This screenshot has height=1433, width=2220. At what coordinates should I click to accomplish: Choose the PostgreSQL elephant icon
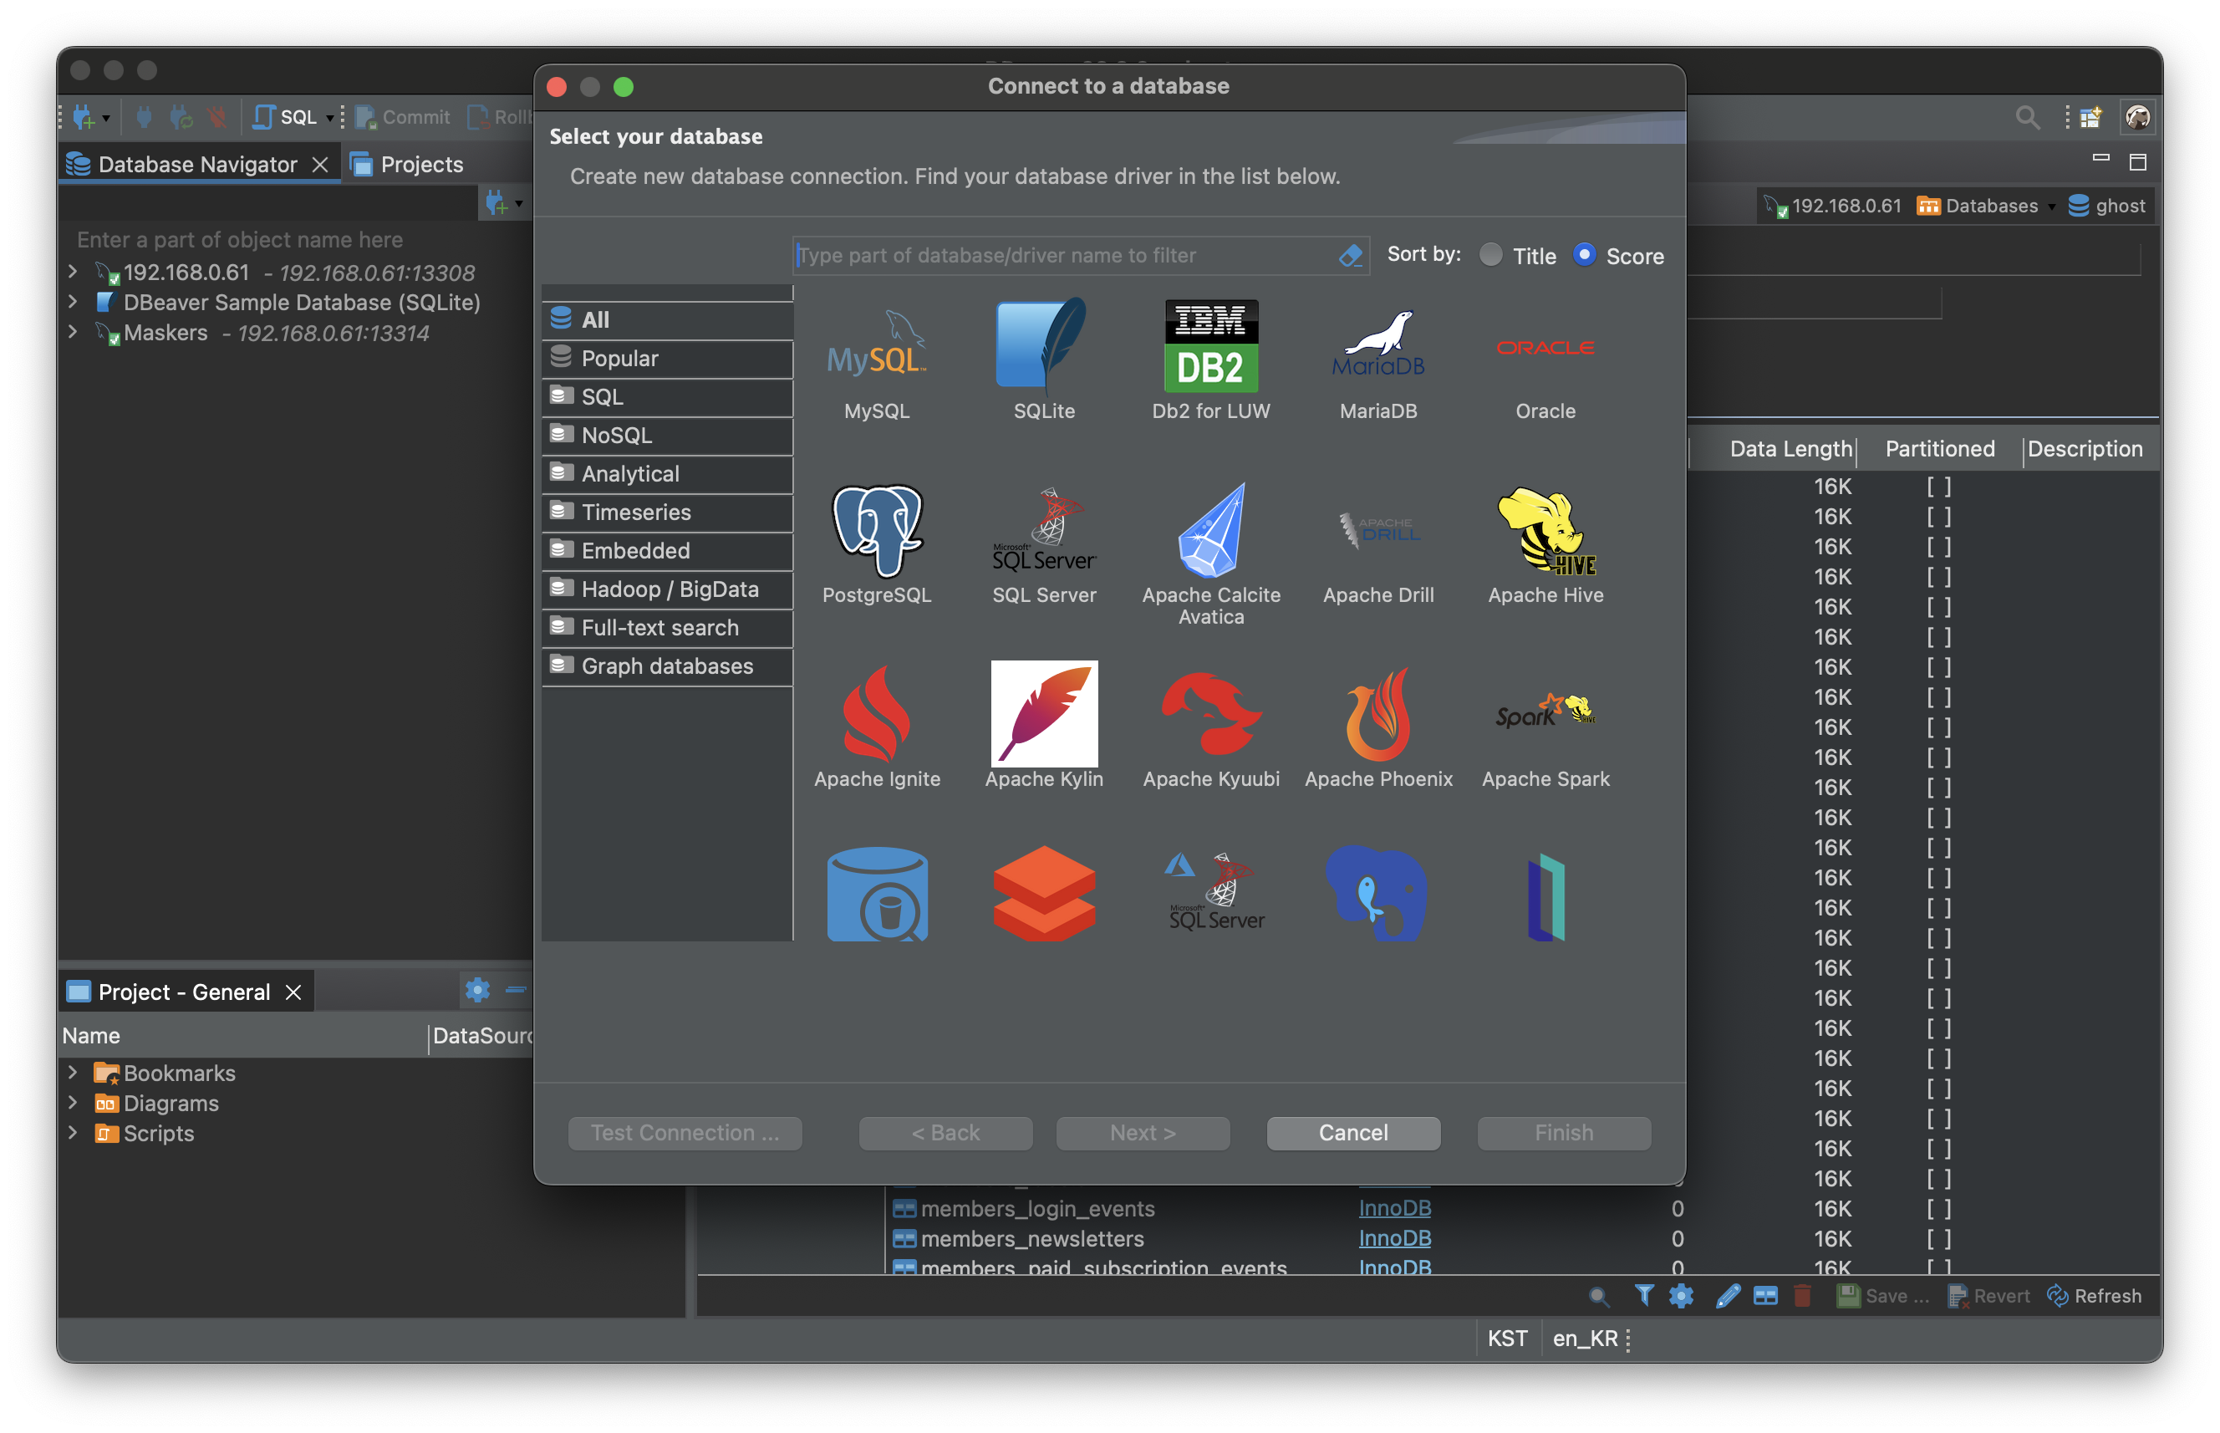pos(876,530)
